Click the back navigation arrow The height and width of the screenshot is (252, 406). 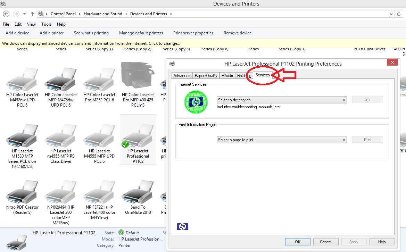[x=6, y=14]
